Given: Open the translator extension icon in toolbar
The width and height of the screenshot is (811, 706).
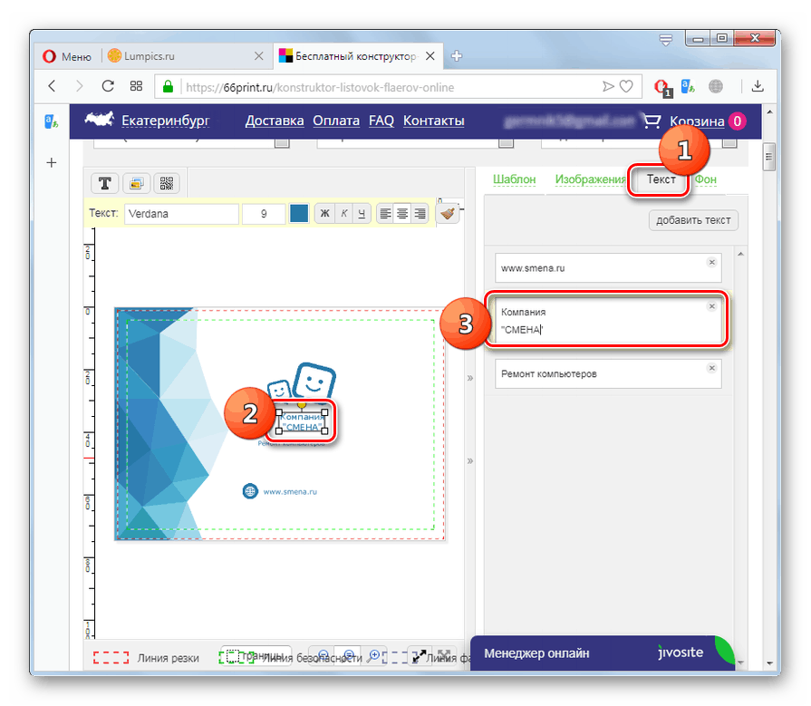Looking at the screenshot, I should pyautogui.click(x=688, y=86).
